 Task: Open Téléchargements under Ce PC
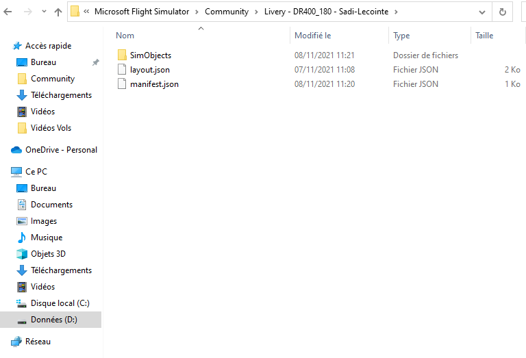point(61,270)
